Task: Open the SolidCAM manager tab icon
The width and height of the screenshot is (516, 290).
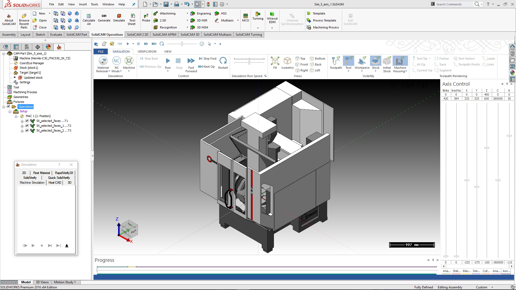Action: (x=59, y=47)
